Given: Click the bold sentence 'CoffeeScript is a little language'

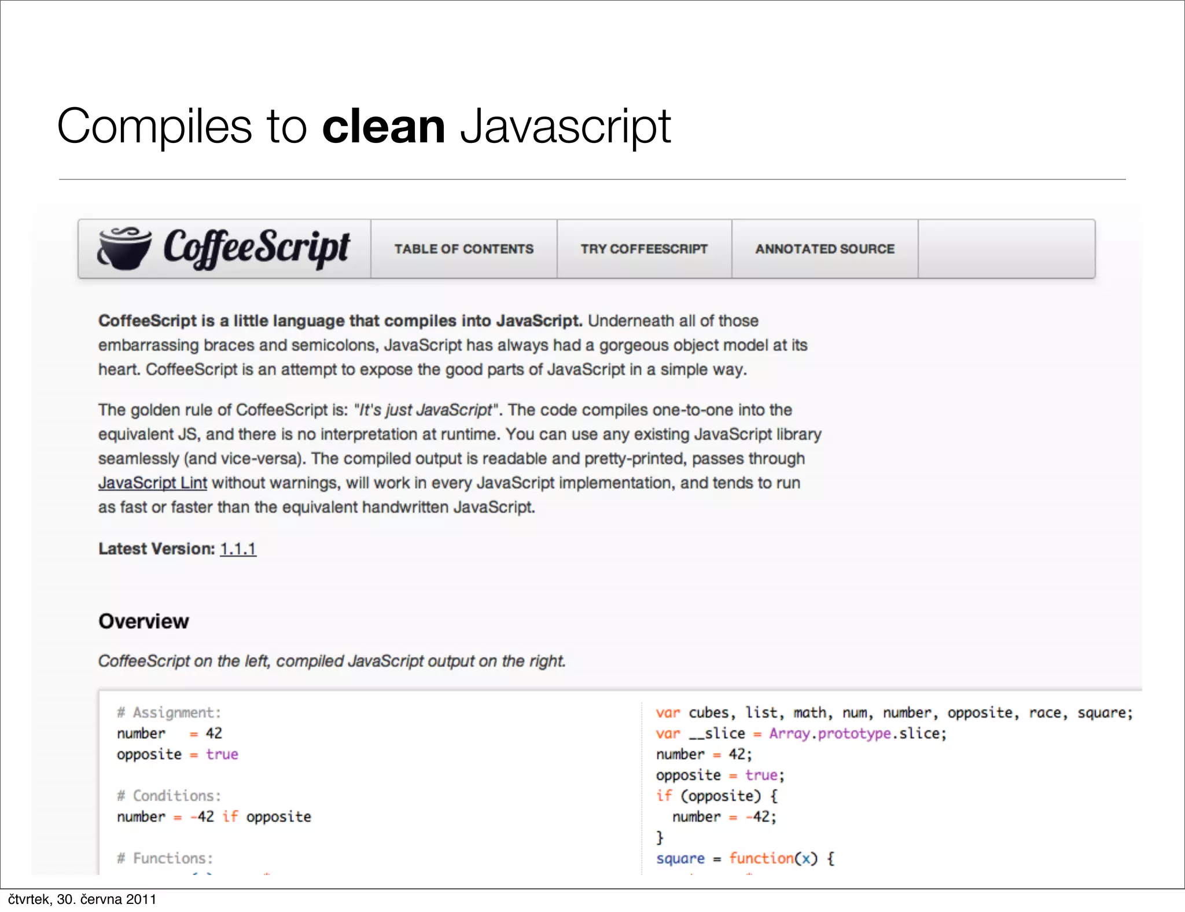Looking at the screenshot, I should pyautogui.click(x=340, y=321).
